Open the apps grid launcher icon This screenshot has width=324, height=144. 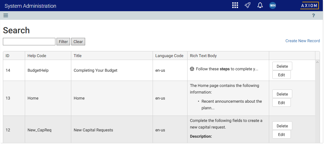[235, 5]
